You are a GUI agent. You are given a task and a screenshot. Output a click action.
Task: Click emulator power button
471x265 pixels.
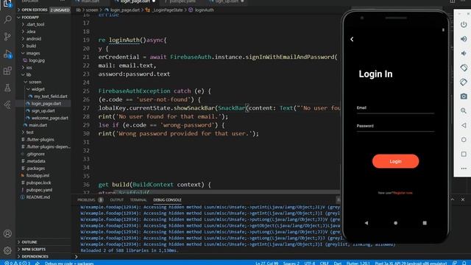pos(464,24)
